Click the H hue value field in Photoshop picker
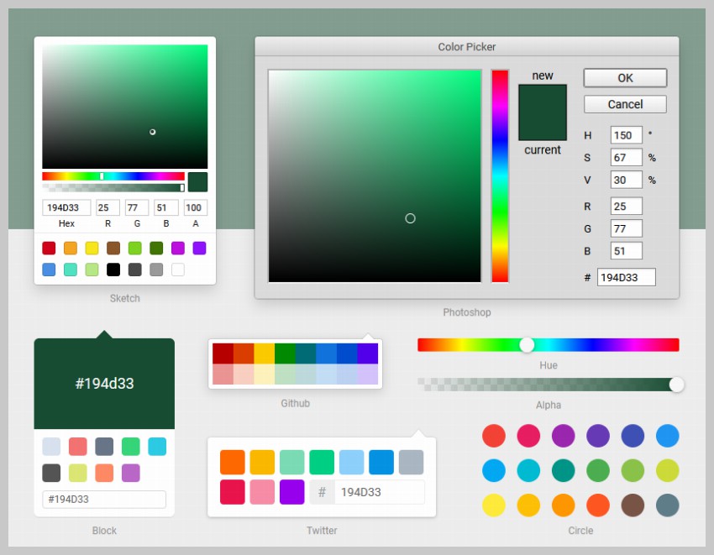Image resolution: width=714 pixels, height=555 pixels. point(627,135)
